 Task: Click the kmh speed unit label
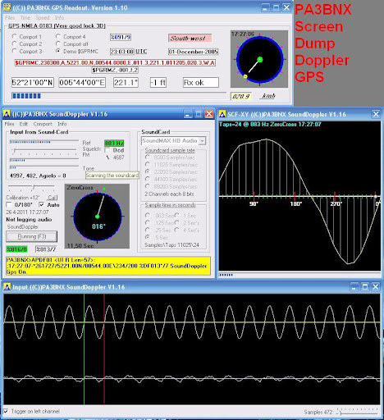point(268,96)
